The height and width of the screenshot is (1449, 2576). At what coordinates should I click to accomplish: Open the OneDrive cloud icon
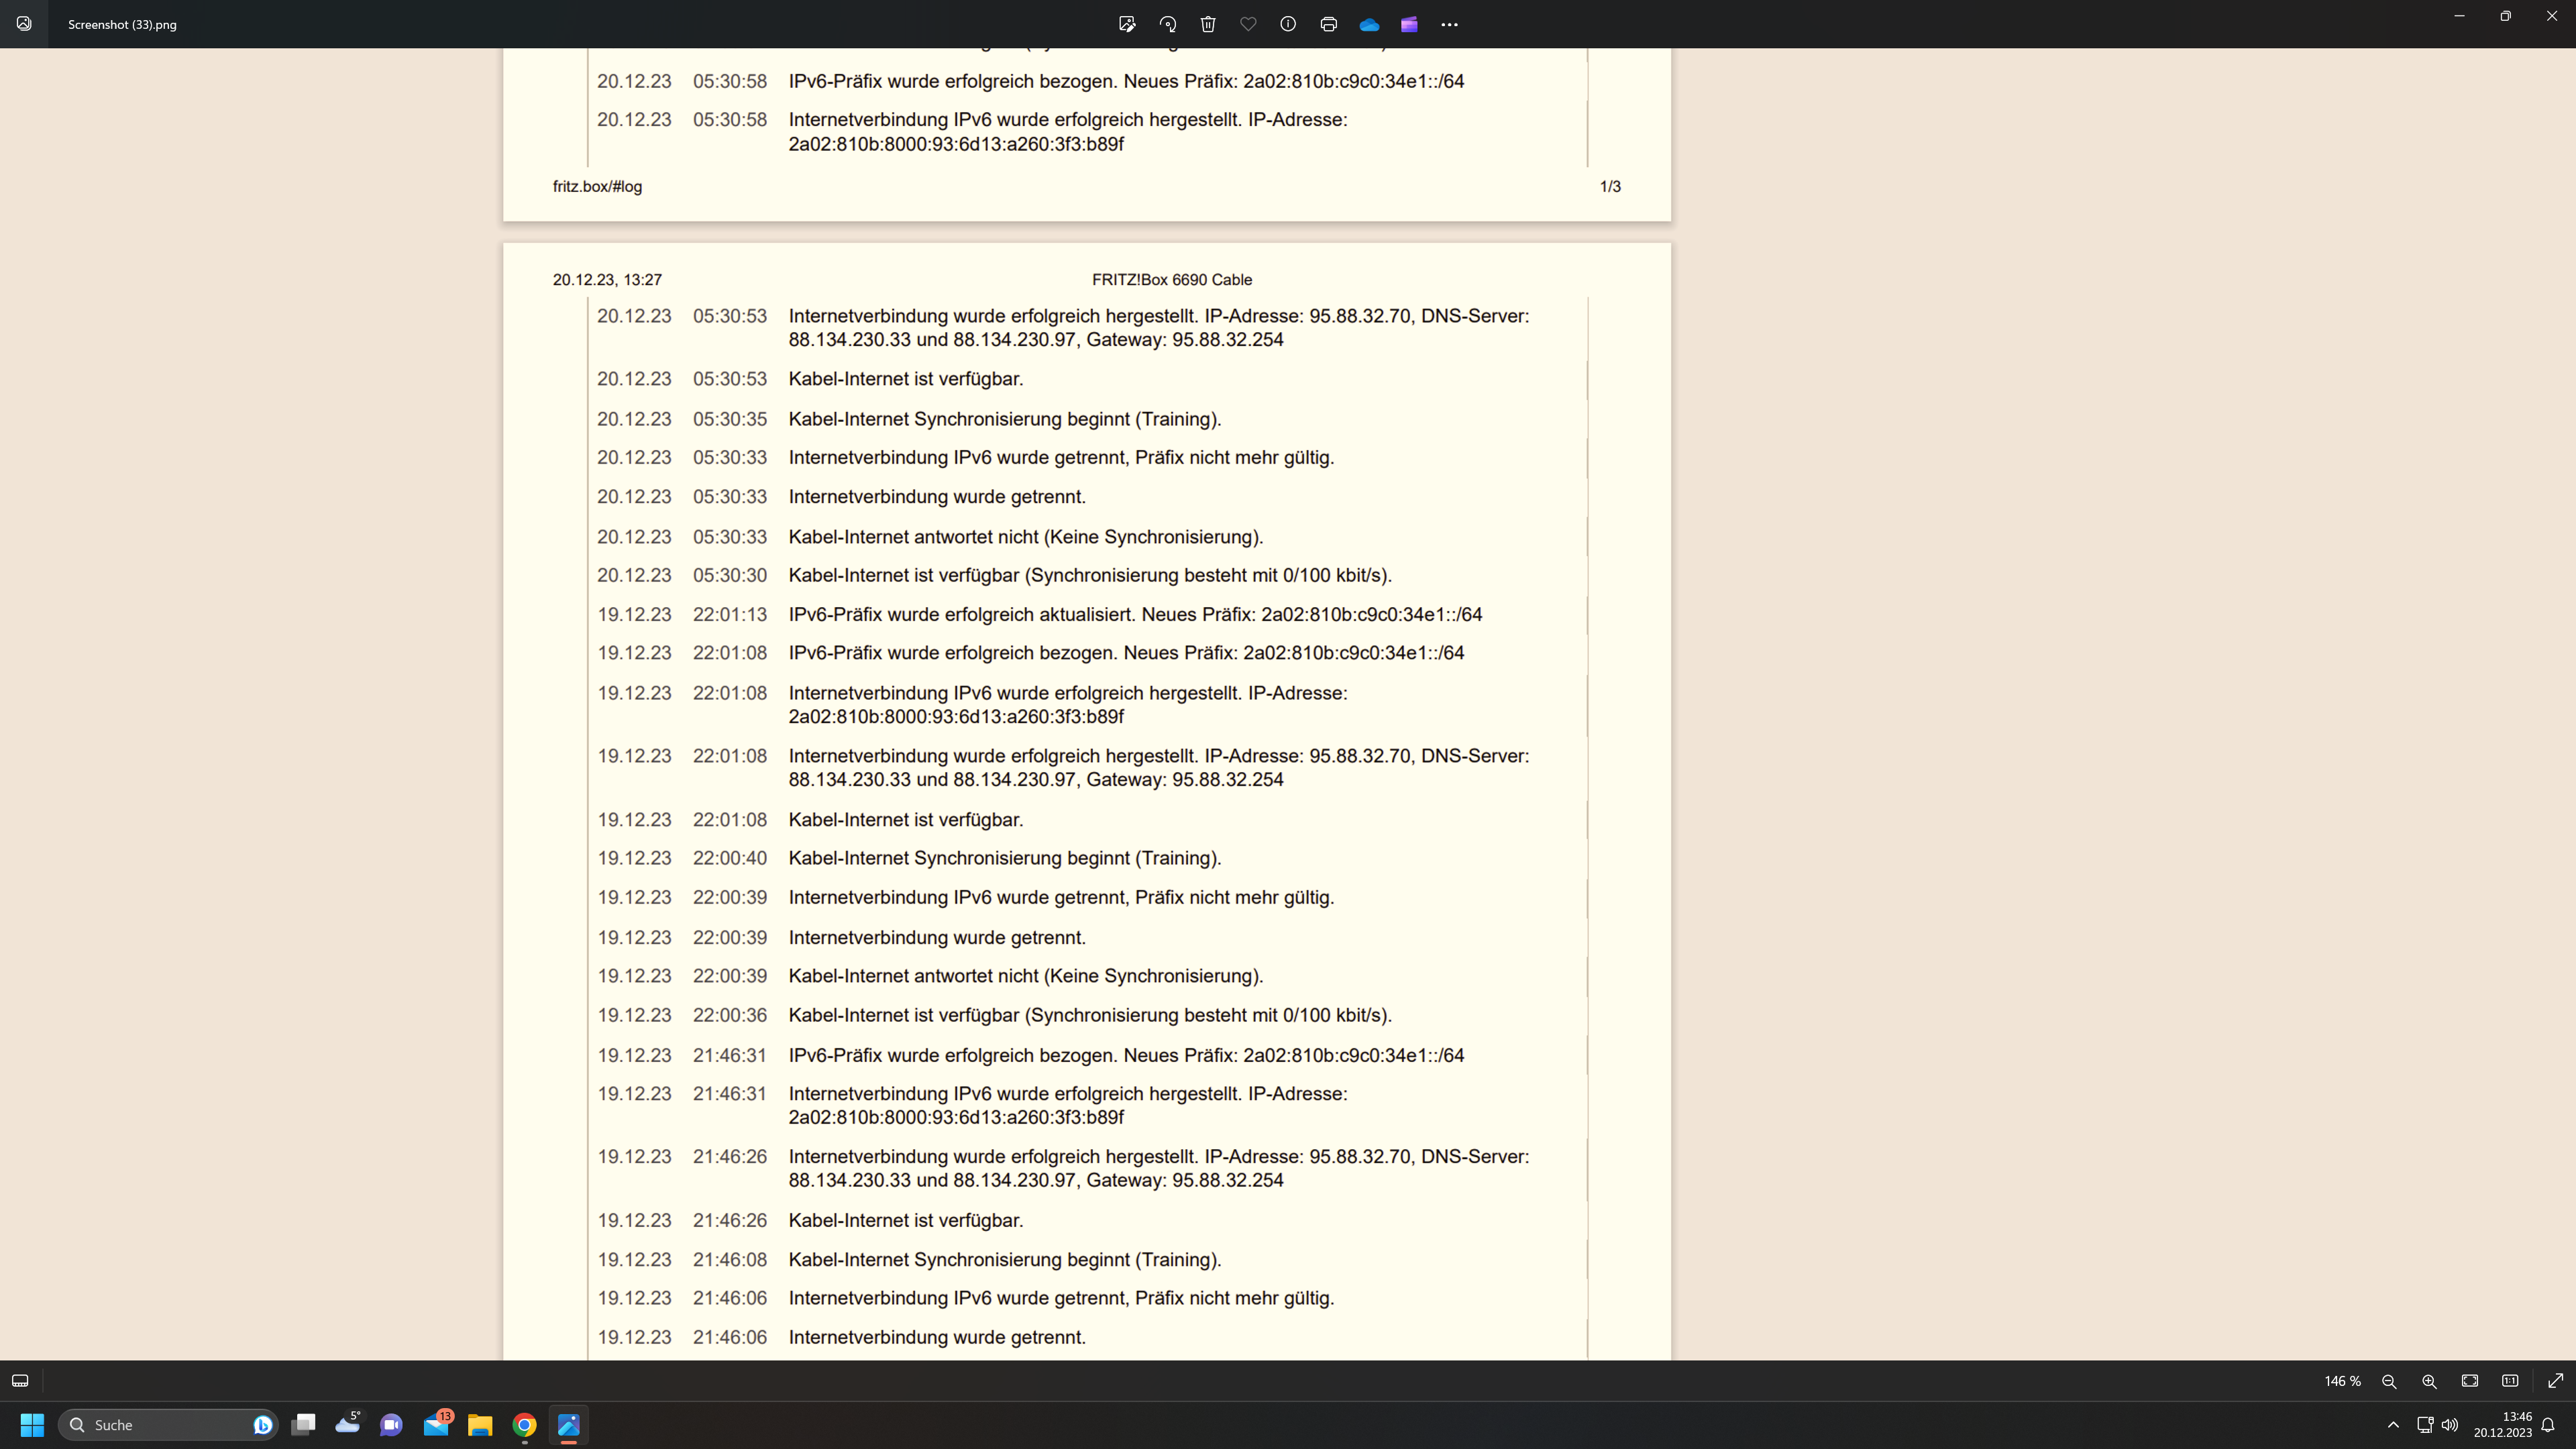[1369, 24]
